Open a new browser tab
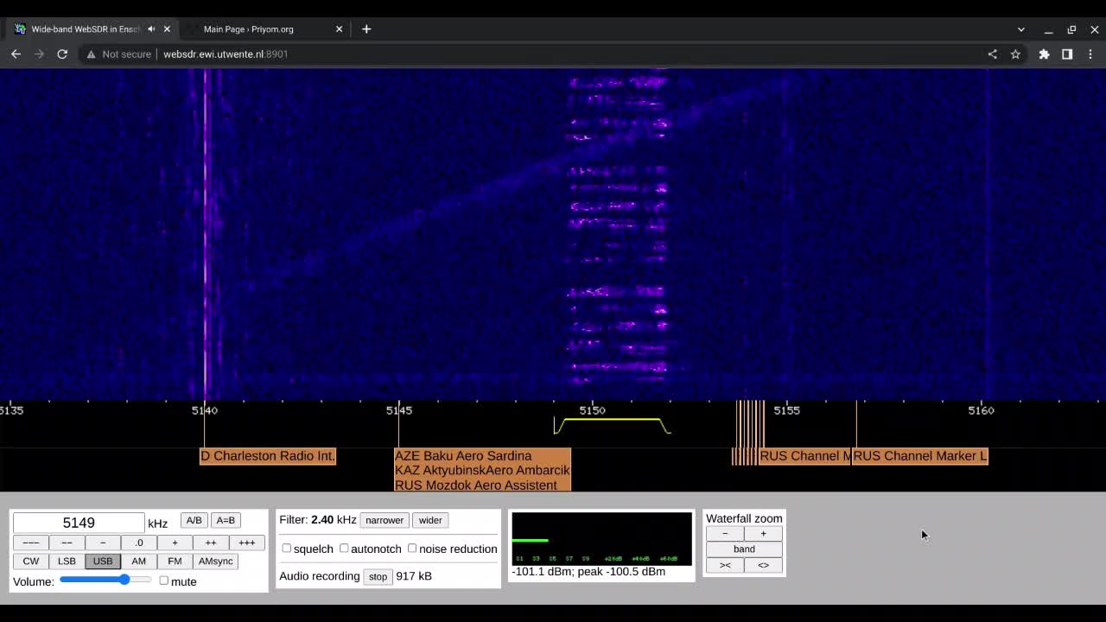The image size is (1106, 622). [x=366, y=29]
